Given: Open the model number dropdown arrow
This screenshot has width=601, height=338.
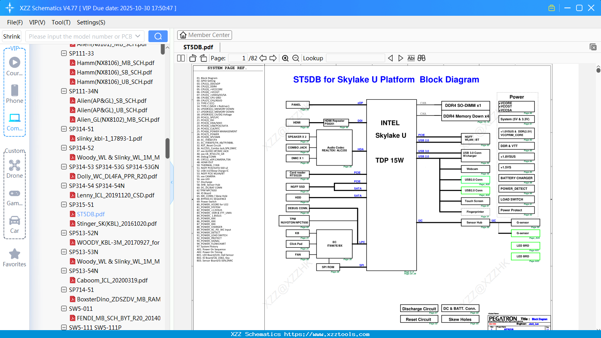Looking at the screenshot, I should pos(138,36).
